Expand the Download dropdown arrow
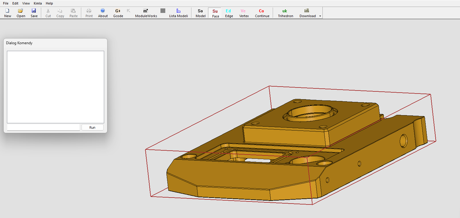Image resolution: width=460 pixels, height=218 pixels. 320,16
